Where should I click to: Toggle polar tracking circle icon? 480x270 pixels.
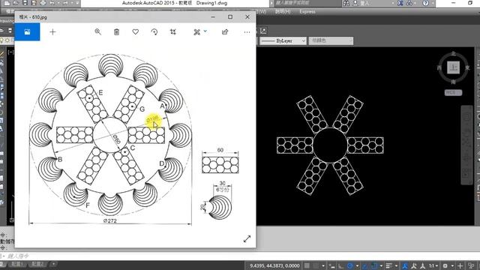(x=350, y=265)
